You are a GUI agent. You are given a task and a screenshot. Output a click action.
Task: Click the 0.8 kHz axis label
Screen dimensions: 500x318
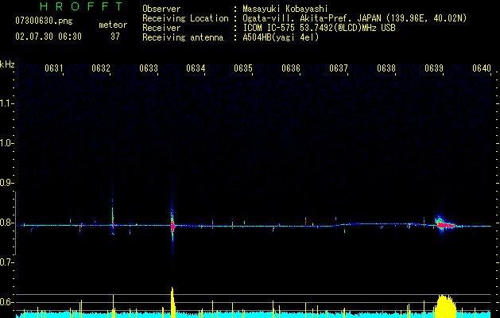point(6,223)
